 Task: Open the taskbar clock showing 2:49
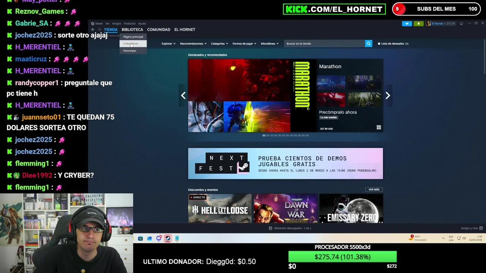[476, 238]
